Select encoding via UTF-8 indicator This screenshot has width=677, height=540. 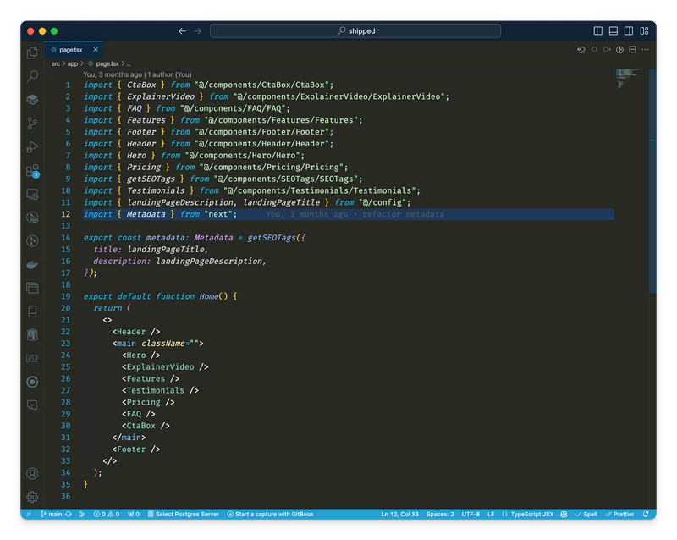point(471,514)
